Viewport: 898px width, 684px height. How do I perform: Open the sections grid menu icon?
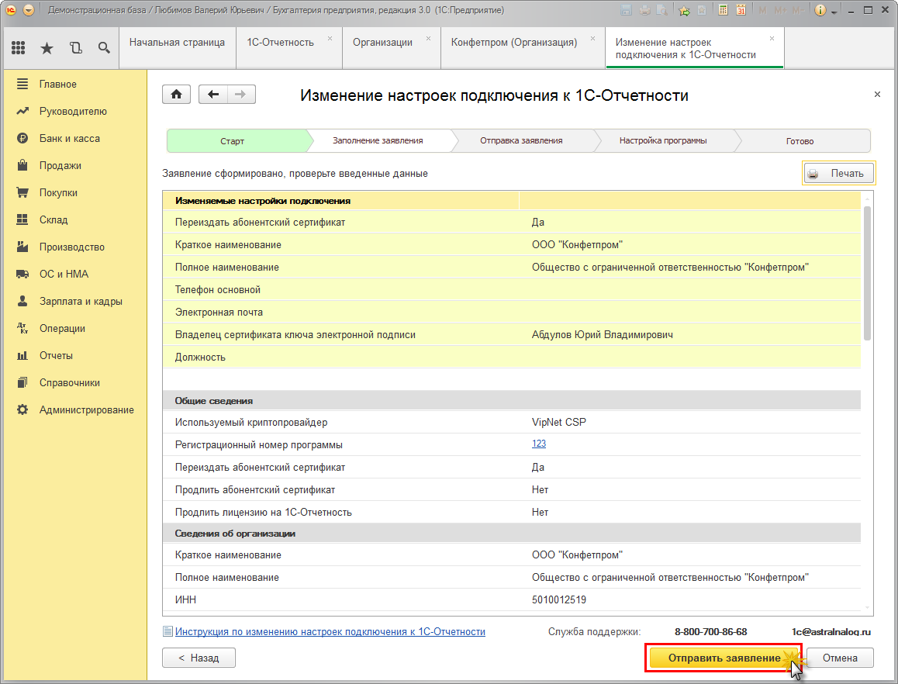[x=19, y=48]
